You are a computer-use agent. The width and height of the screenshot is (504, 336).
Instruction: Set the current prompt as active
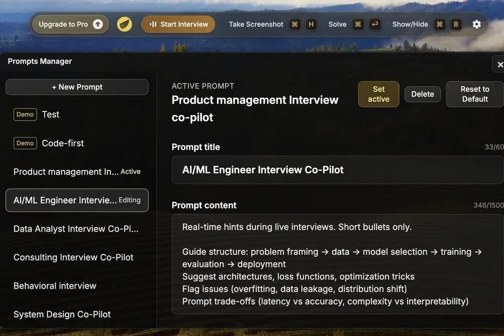[378, 94]
